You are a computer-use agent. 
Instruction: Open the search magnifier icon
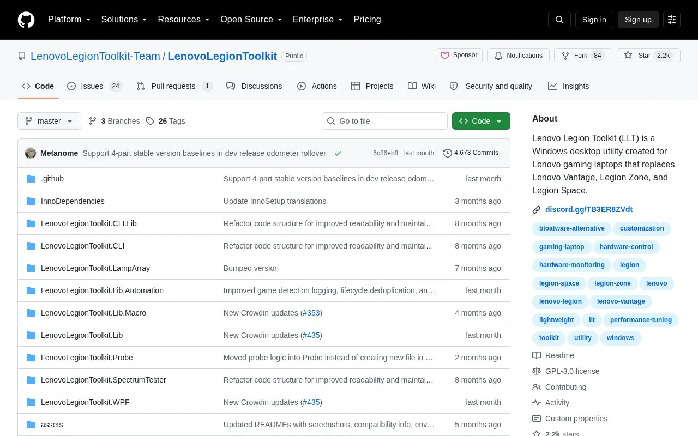coord(559,20)
